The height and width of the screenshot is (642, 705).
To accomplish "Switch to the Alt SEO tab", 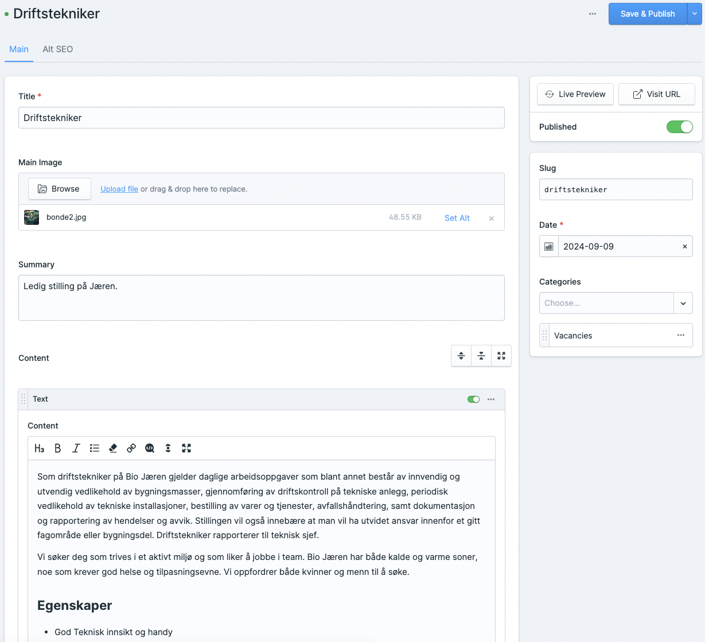I will click(57, 49).
